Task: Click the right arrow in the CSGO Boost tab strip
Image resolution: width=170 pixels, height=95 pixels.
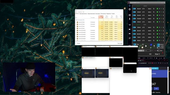Action: 164,58
